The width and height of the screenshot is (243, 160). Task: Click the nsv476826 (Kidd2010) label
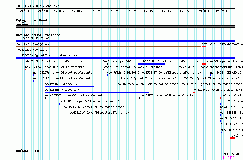click(x=123, y=73)
